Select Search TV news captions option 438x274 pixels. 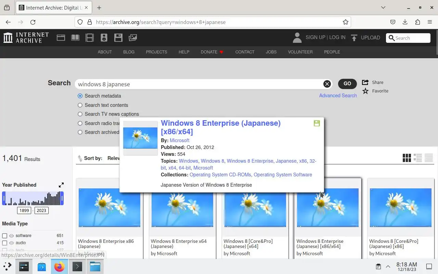(80, 114)
